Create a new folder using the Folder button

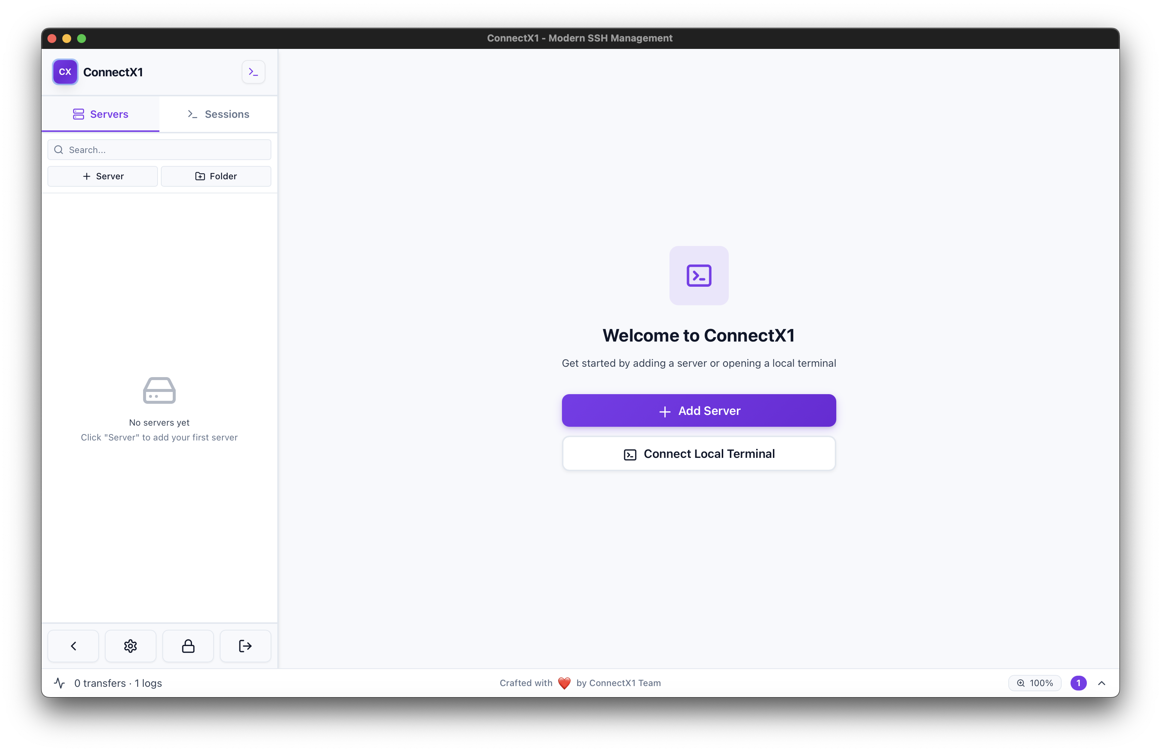(216, 176)
